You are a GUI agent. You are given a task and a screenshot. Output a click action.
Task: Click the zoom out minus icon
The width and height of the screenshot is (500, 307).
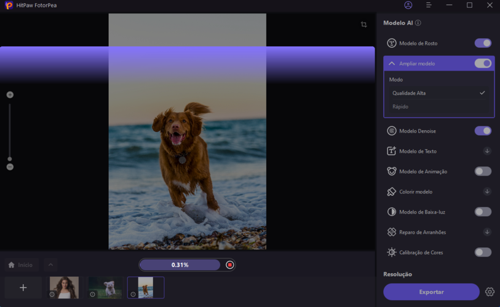click(x=10, y=167)
